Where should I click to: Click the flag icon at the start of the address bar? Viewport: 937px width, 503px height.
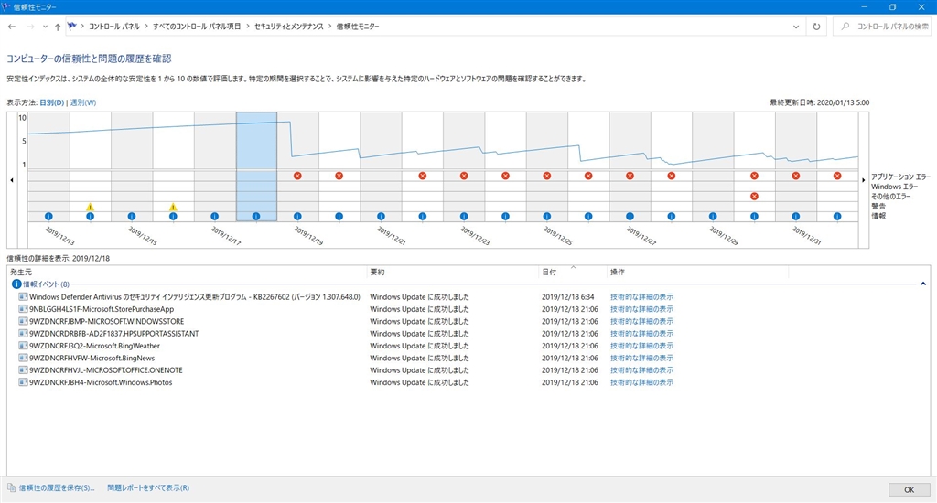72,27
